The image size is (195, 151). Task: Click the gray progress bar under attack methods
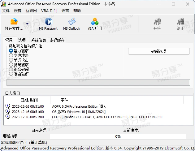(98, 83)
